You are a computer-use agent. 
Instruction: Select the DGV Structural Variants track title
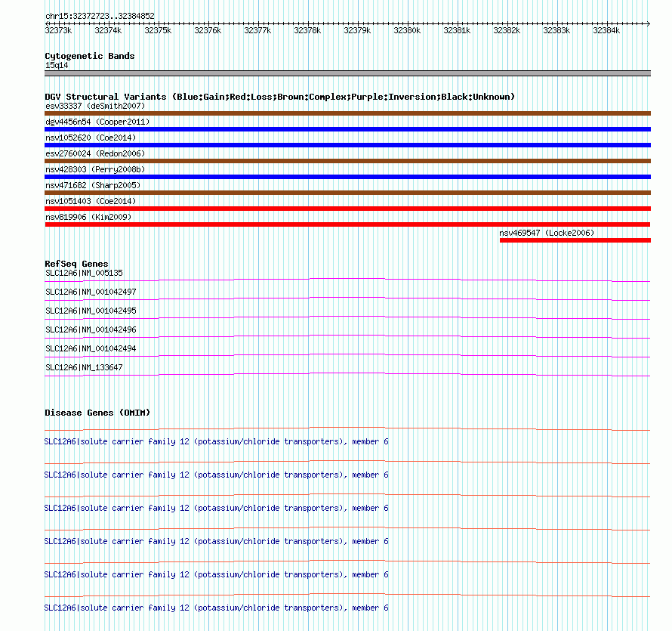[279, 97]
